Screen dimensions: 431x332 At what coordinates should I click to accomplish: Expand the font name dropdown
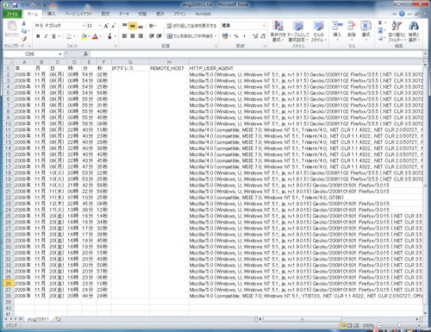pyautogui.click(x=84, y=26)
